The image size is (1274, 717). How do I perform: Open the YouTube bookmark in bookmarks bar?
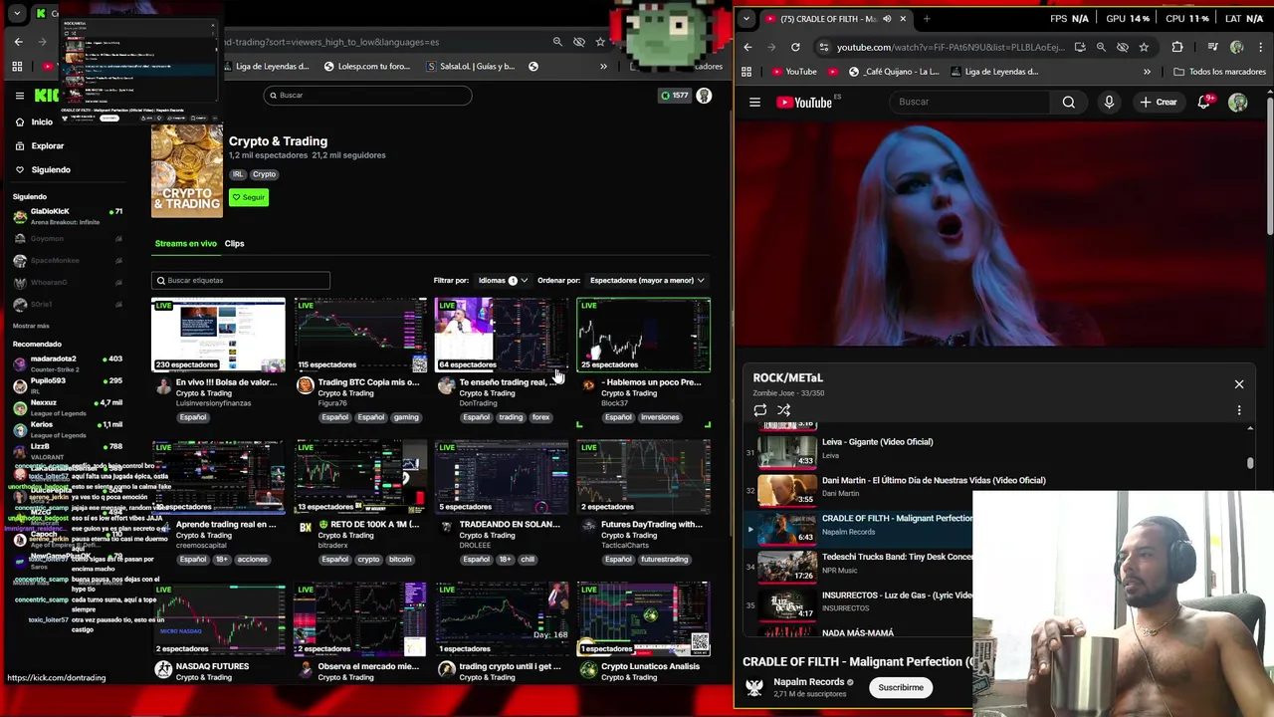point(793,72)
